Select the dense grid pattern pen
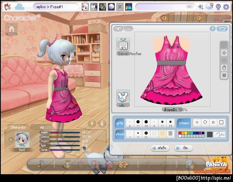Image resolution: width=233 pixels, height=182 pixels. [x=162, y=134]
